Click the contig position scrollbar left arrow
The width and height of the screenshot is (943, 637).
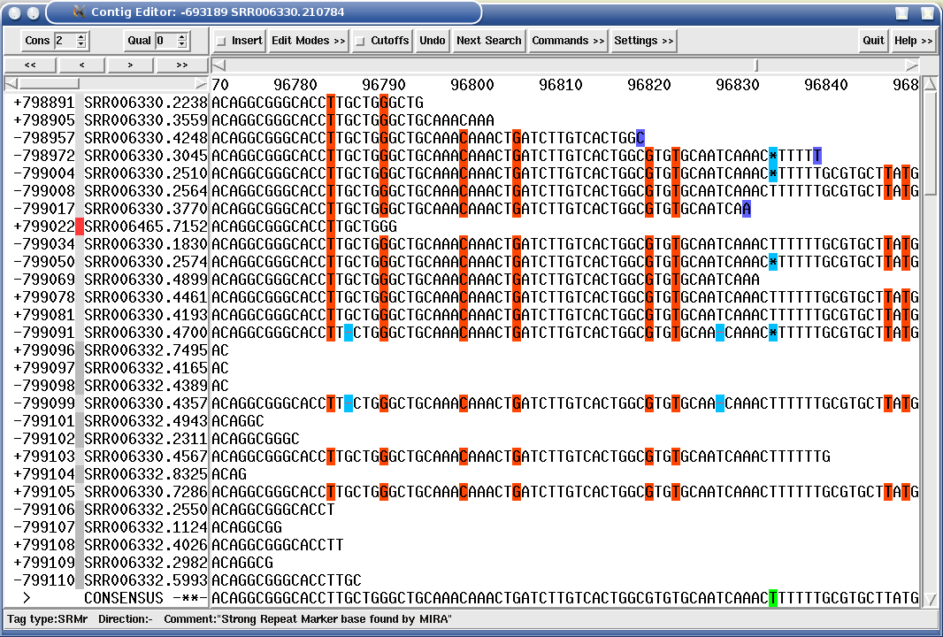coord(219,65)
